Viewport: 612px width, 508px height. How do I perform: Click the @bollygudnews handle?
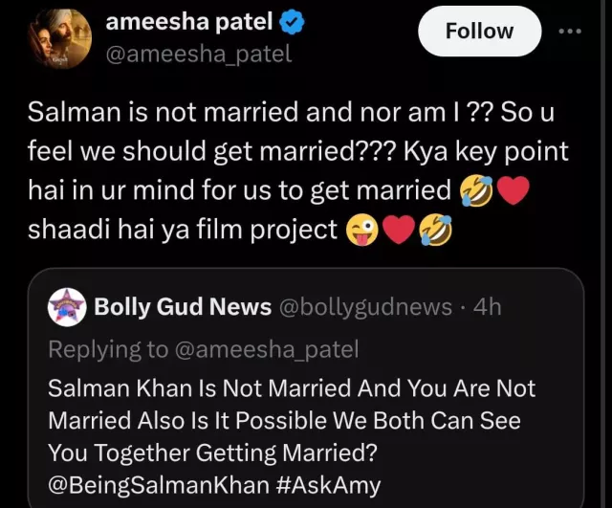click(364, 307)
